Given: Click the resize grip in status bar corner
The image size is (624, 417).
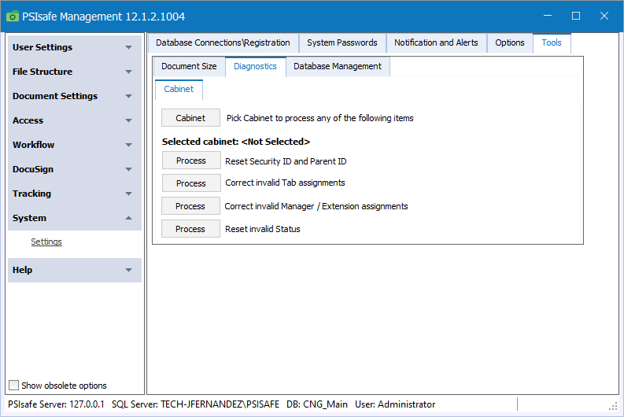Looking at the screenshot, I should coord(613,406).
